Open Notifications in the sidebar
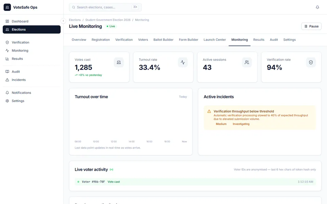The image size is (327, 204). point(32,92)
